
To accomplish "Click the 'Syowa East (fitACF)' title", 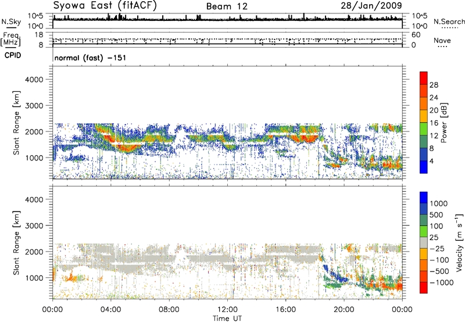I will (105, 5).
